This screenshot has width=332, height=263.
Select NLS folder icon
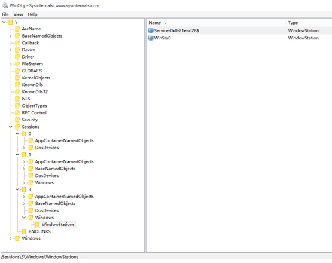[17, 99]
